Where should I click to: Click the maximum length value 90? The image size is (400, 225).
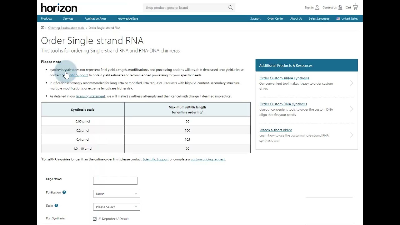pyautogui.click(x=187, y=148)
